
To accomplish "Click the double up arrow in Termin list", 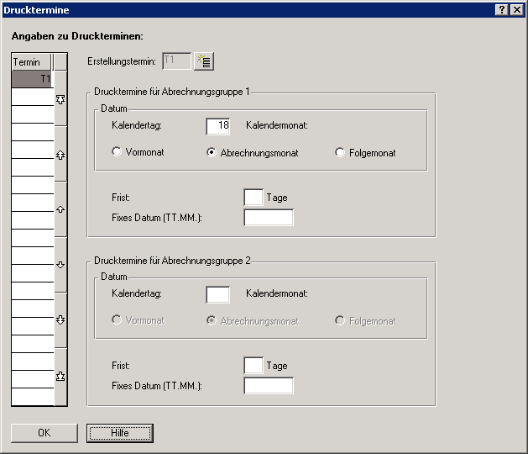I will (x=60, y=155).
